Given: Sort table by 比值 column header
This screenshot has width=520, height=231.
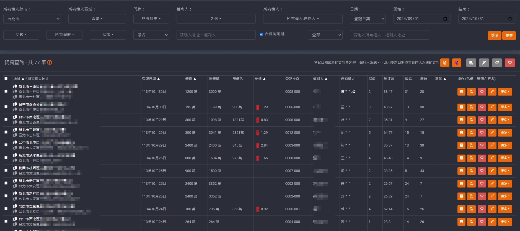Looking at the screenshot, I should pyautogui.click(x=260, y=79).
